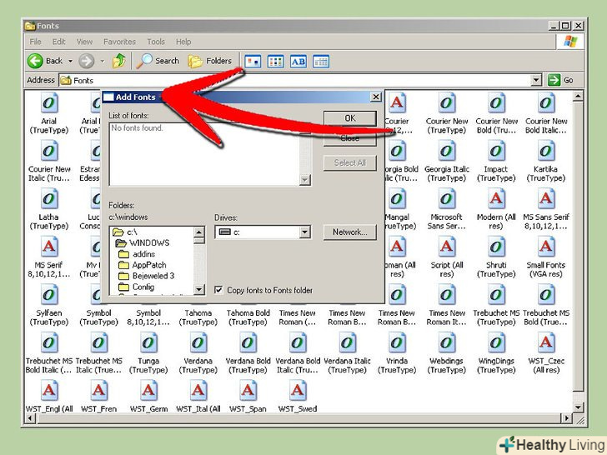This screenshot has width=607, height=455.
Task: Switch to List view in toolbar
Action: pyautogui.click(x=275, y=61)
